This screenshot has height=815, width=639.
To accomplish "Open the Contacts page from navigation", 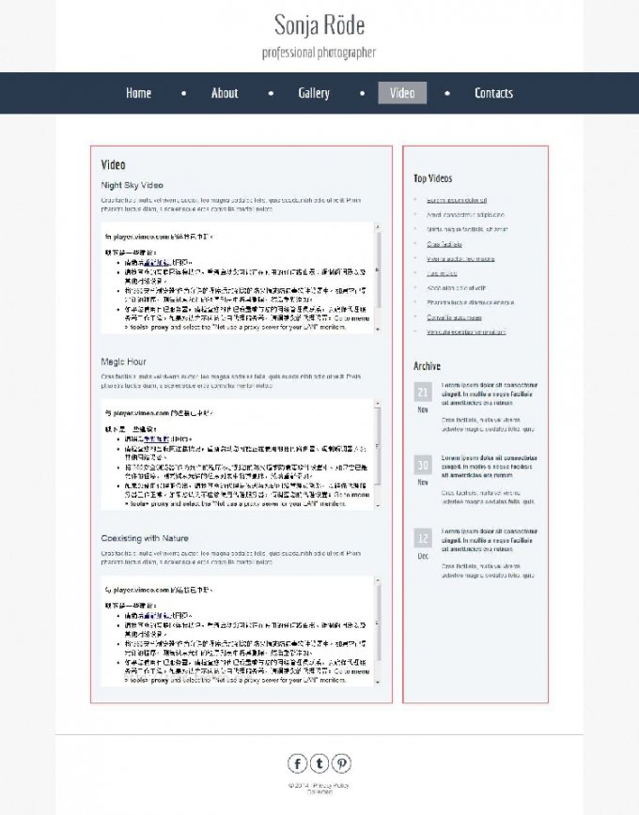I will (x=493, y=93).
